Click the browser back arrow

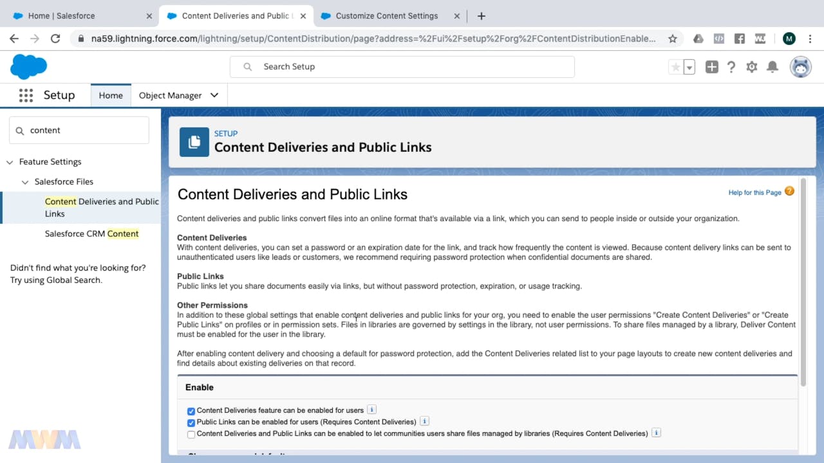coord(14,39)
